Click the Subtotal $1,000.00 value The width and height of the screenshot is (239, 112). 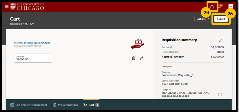coord(217,47)
